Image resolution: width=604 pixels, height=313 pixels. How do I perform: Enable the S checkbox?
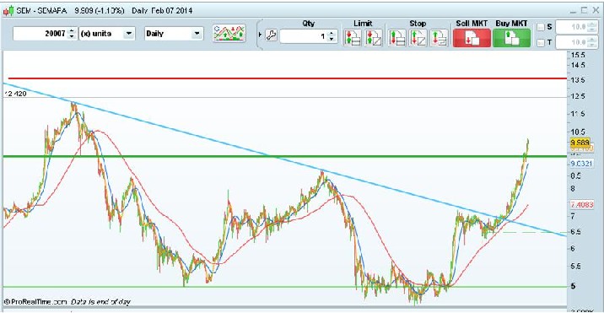[541, 27]
